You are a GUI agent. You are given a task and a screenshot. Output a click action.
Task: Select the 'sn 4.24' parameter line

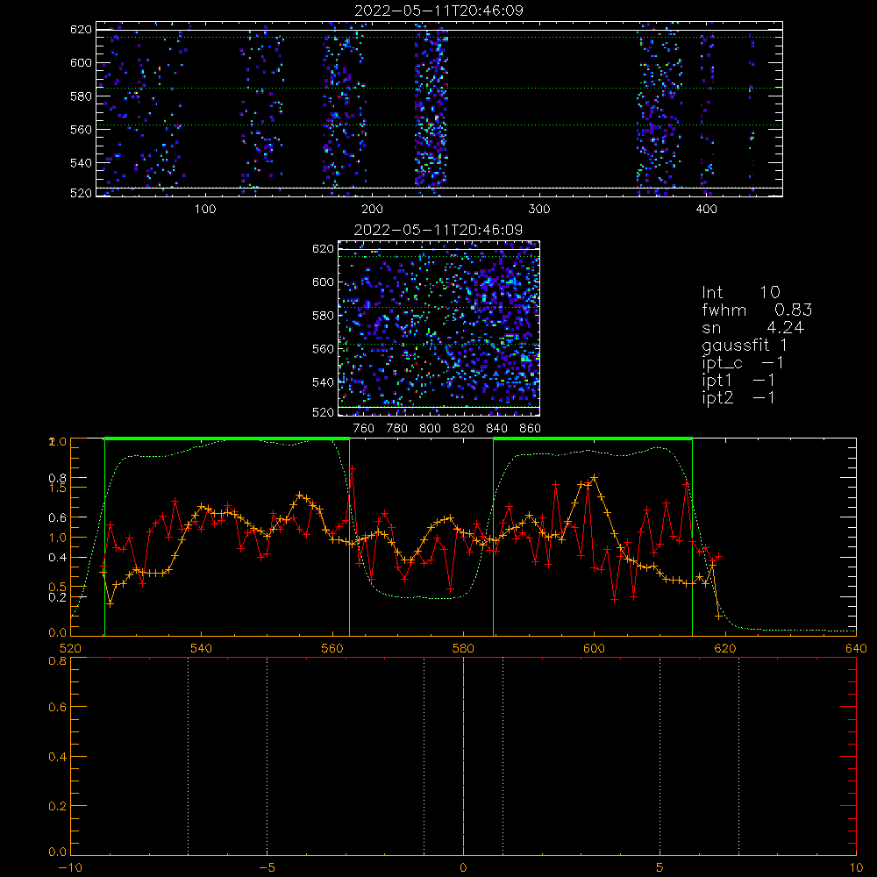[x=752, y=328]
